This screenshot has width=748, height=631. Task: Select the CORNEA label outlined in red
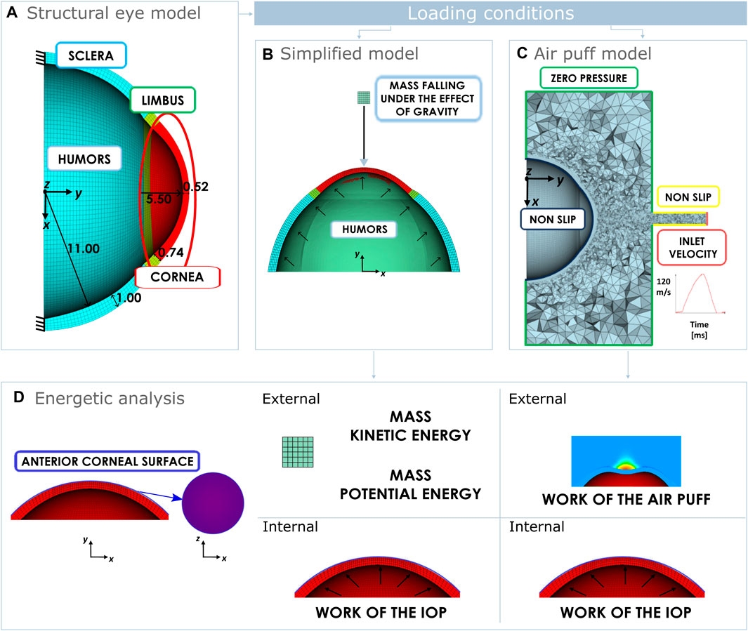coord(178,277)
